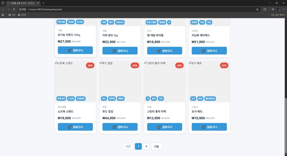Click the IT tag
This screenshot has width=287, height=156.
click(169, 22)
